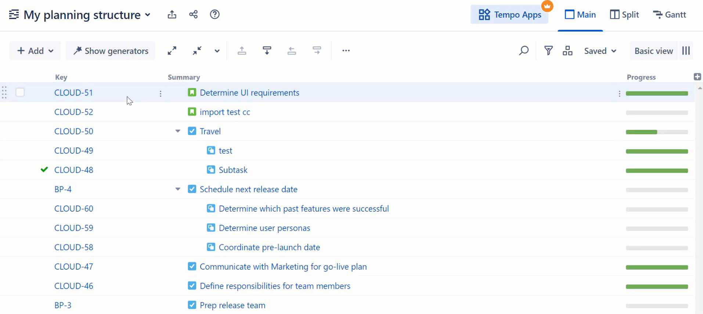Click the filter funnel icon
Image resolution: width=703 pixels, height=314 pixels.
pyautogui.click(x=548, y=51)
